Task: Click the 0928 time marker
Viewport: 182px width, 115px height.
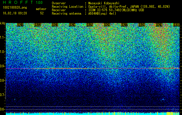Action: click(x=141, y=25)
